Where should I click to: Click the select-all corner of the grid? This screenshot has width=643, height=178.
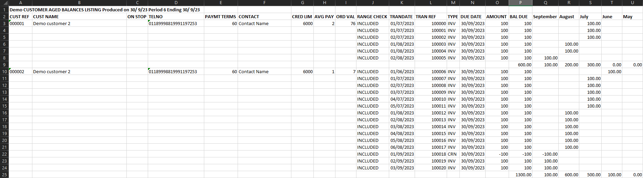[4, 3]
